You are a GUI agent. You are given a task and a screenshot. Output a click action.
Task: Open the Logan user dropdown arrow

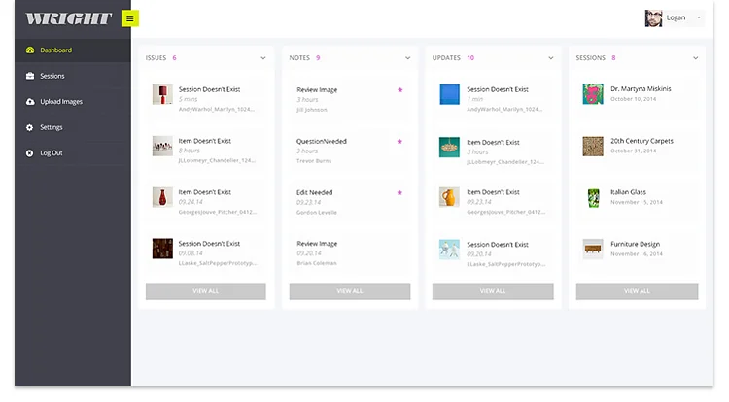click(698, 17)
